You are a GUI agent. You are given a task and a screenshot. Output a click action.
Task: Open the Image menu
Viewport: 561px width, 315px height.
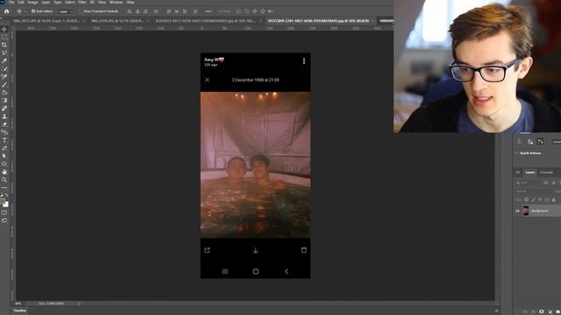click(x=32, y=2)
